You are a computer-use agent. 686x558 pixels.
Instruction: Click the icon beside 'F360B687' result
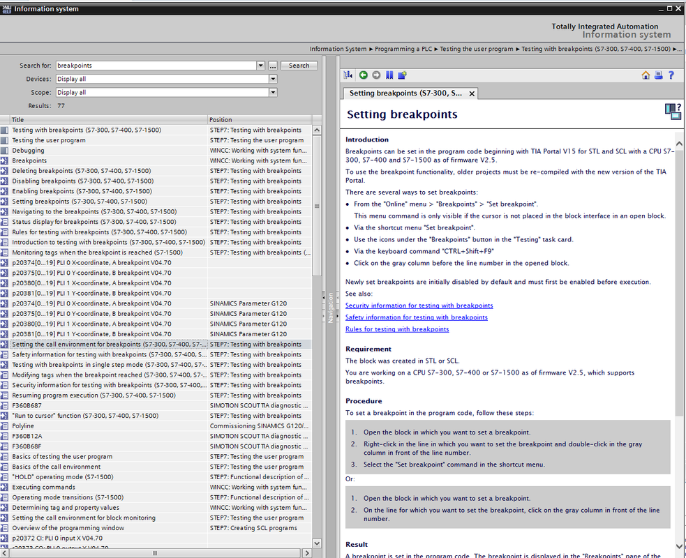[x=4, y=405]
